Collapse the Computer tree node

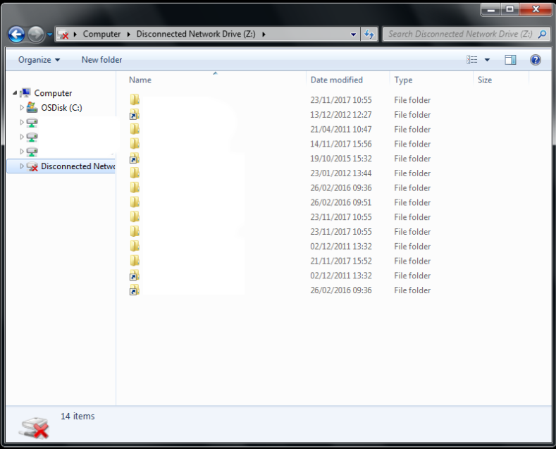coord(14,93)
